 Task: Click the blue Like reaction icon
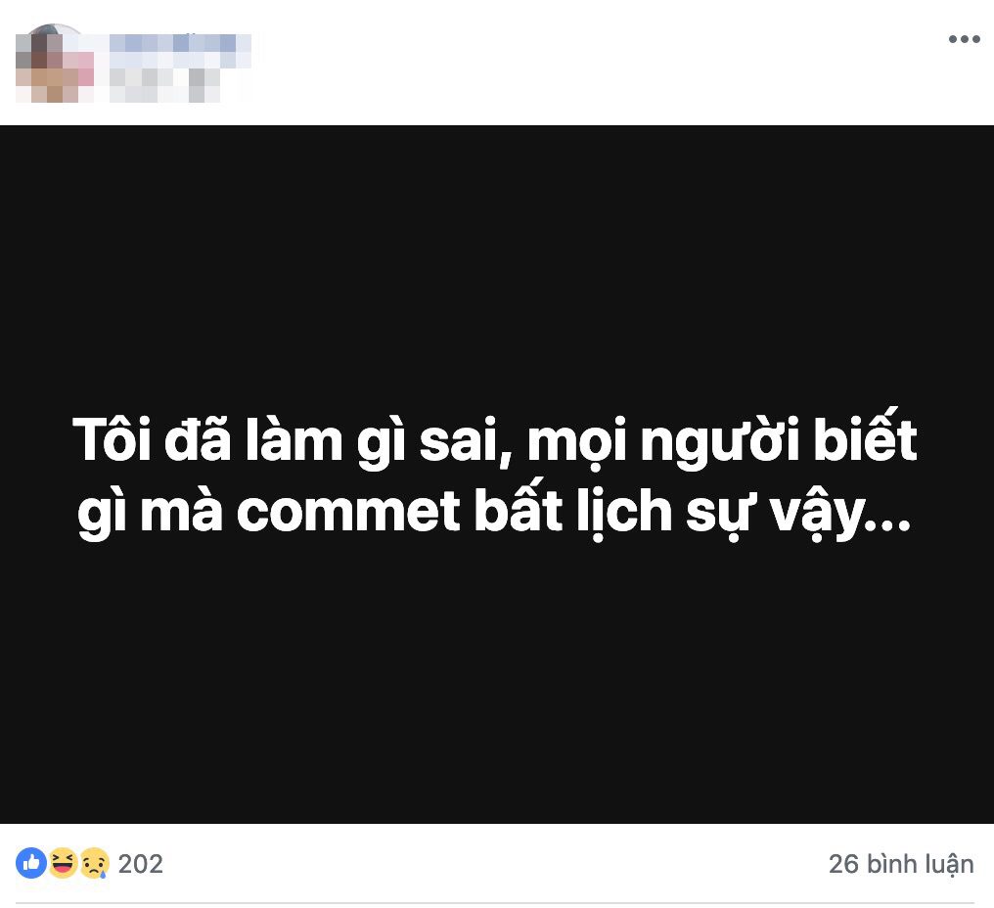(31, 863)
